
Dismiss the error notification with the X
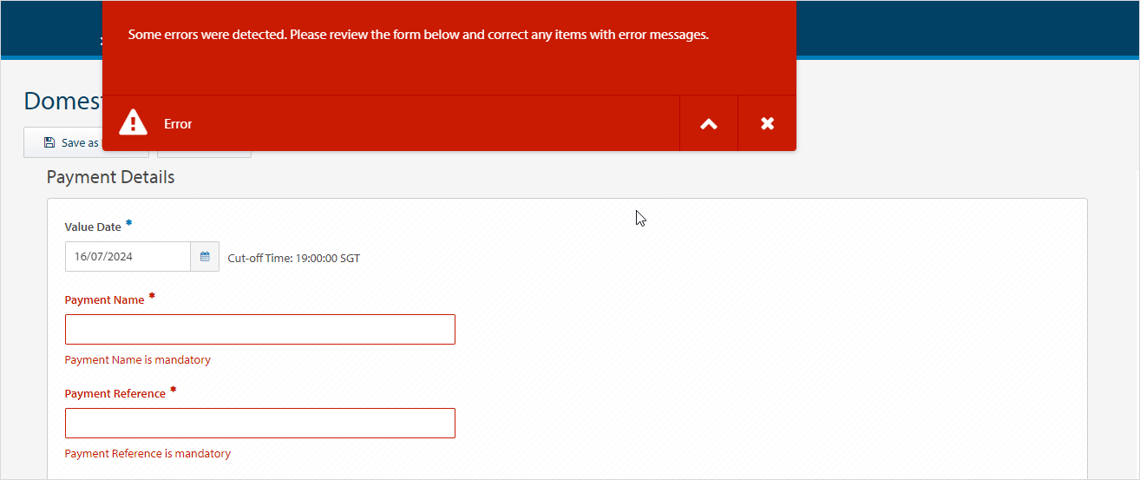point(767,123)
